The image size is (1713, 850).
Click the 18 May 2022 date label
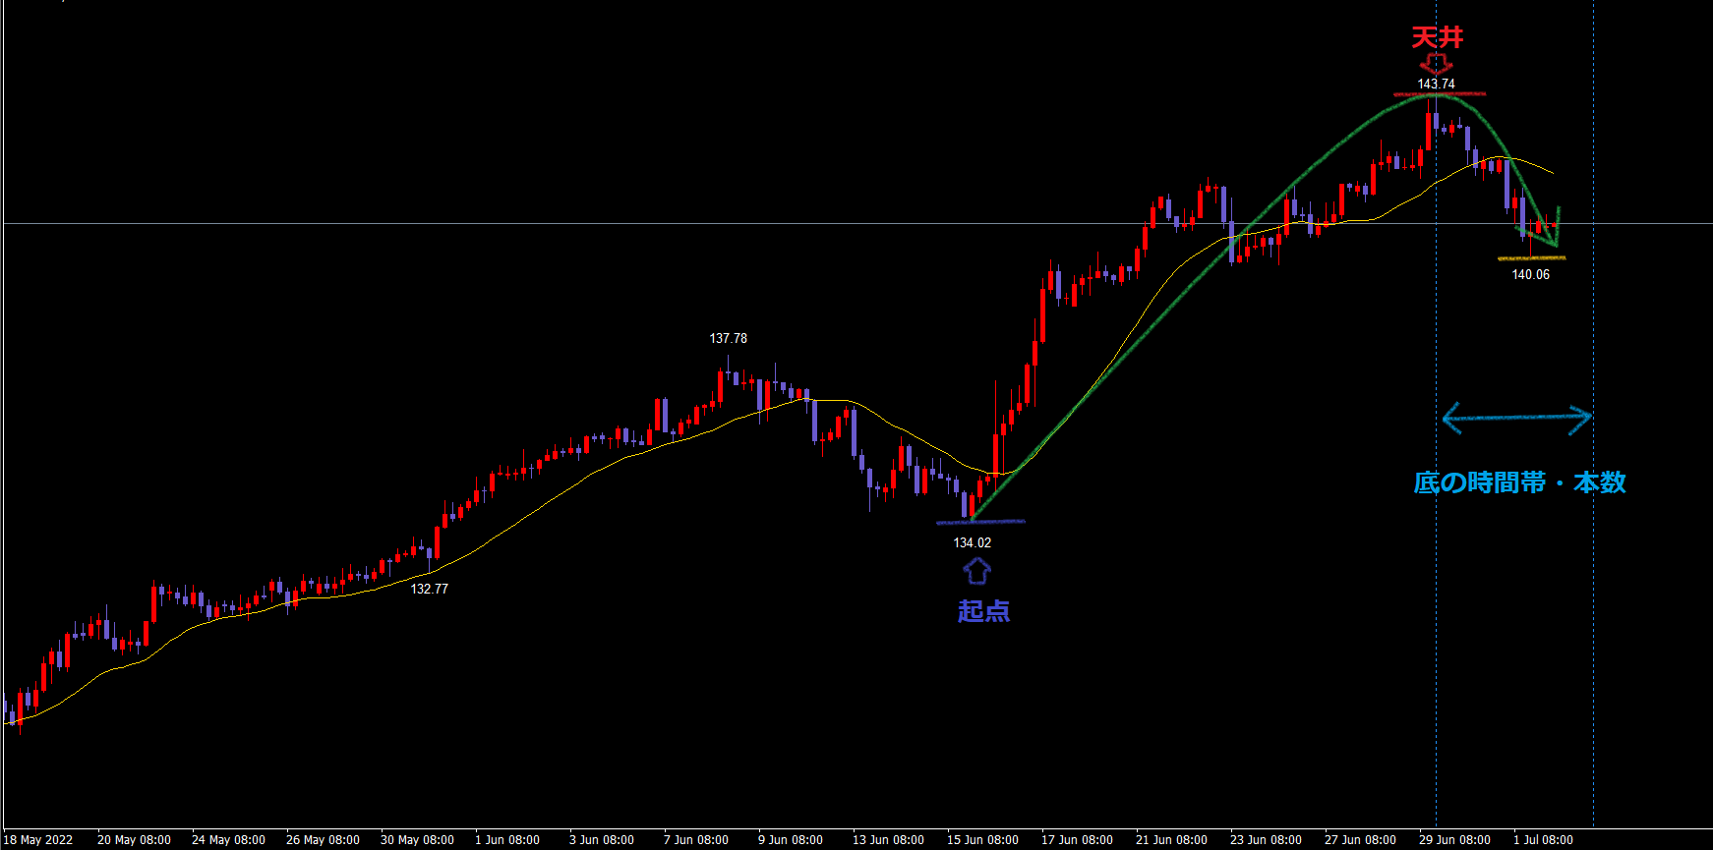[x=39, y=840]
